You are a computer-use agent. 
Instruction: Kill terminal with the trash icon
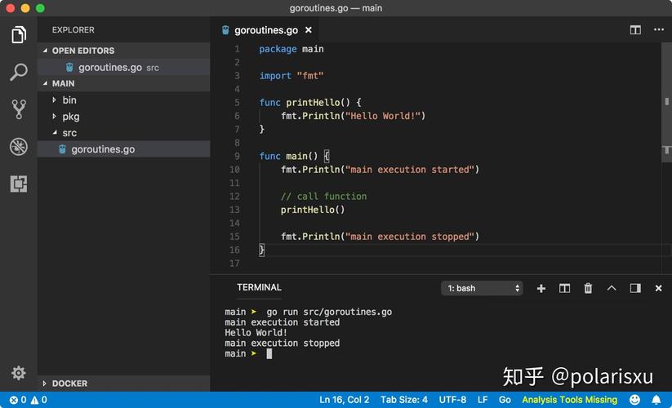click(588, 288)
